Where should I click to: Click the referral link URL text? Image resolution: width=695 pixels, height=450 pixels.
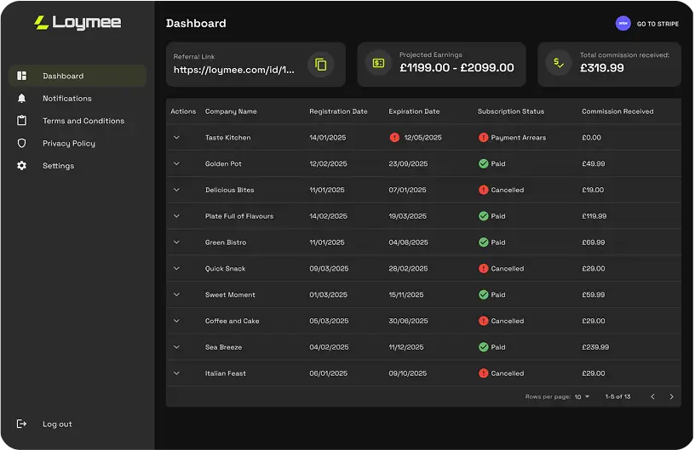click(234, 70)
